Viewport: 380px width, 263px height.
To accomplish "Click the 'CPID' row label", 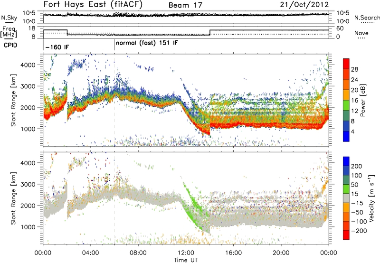I will point(10,45).
